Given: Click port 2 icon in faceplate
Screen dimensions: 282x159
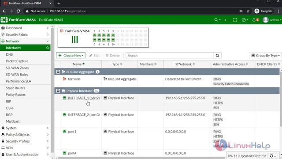Looking at the screenshot, I should point(95,40).
